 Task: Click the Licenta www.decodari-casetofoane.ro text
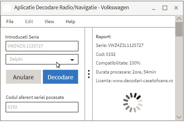pos(134,81)
